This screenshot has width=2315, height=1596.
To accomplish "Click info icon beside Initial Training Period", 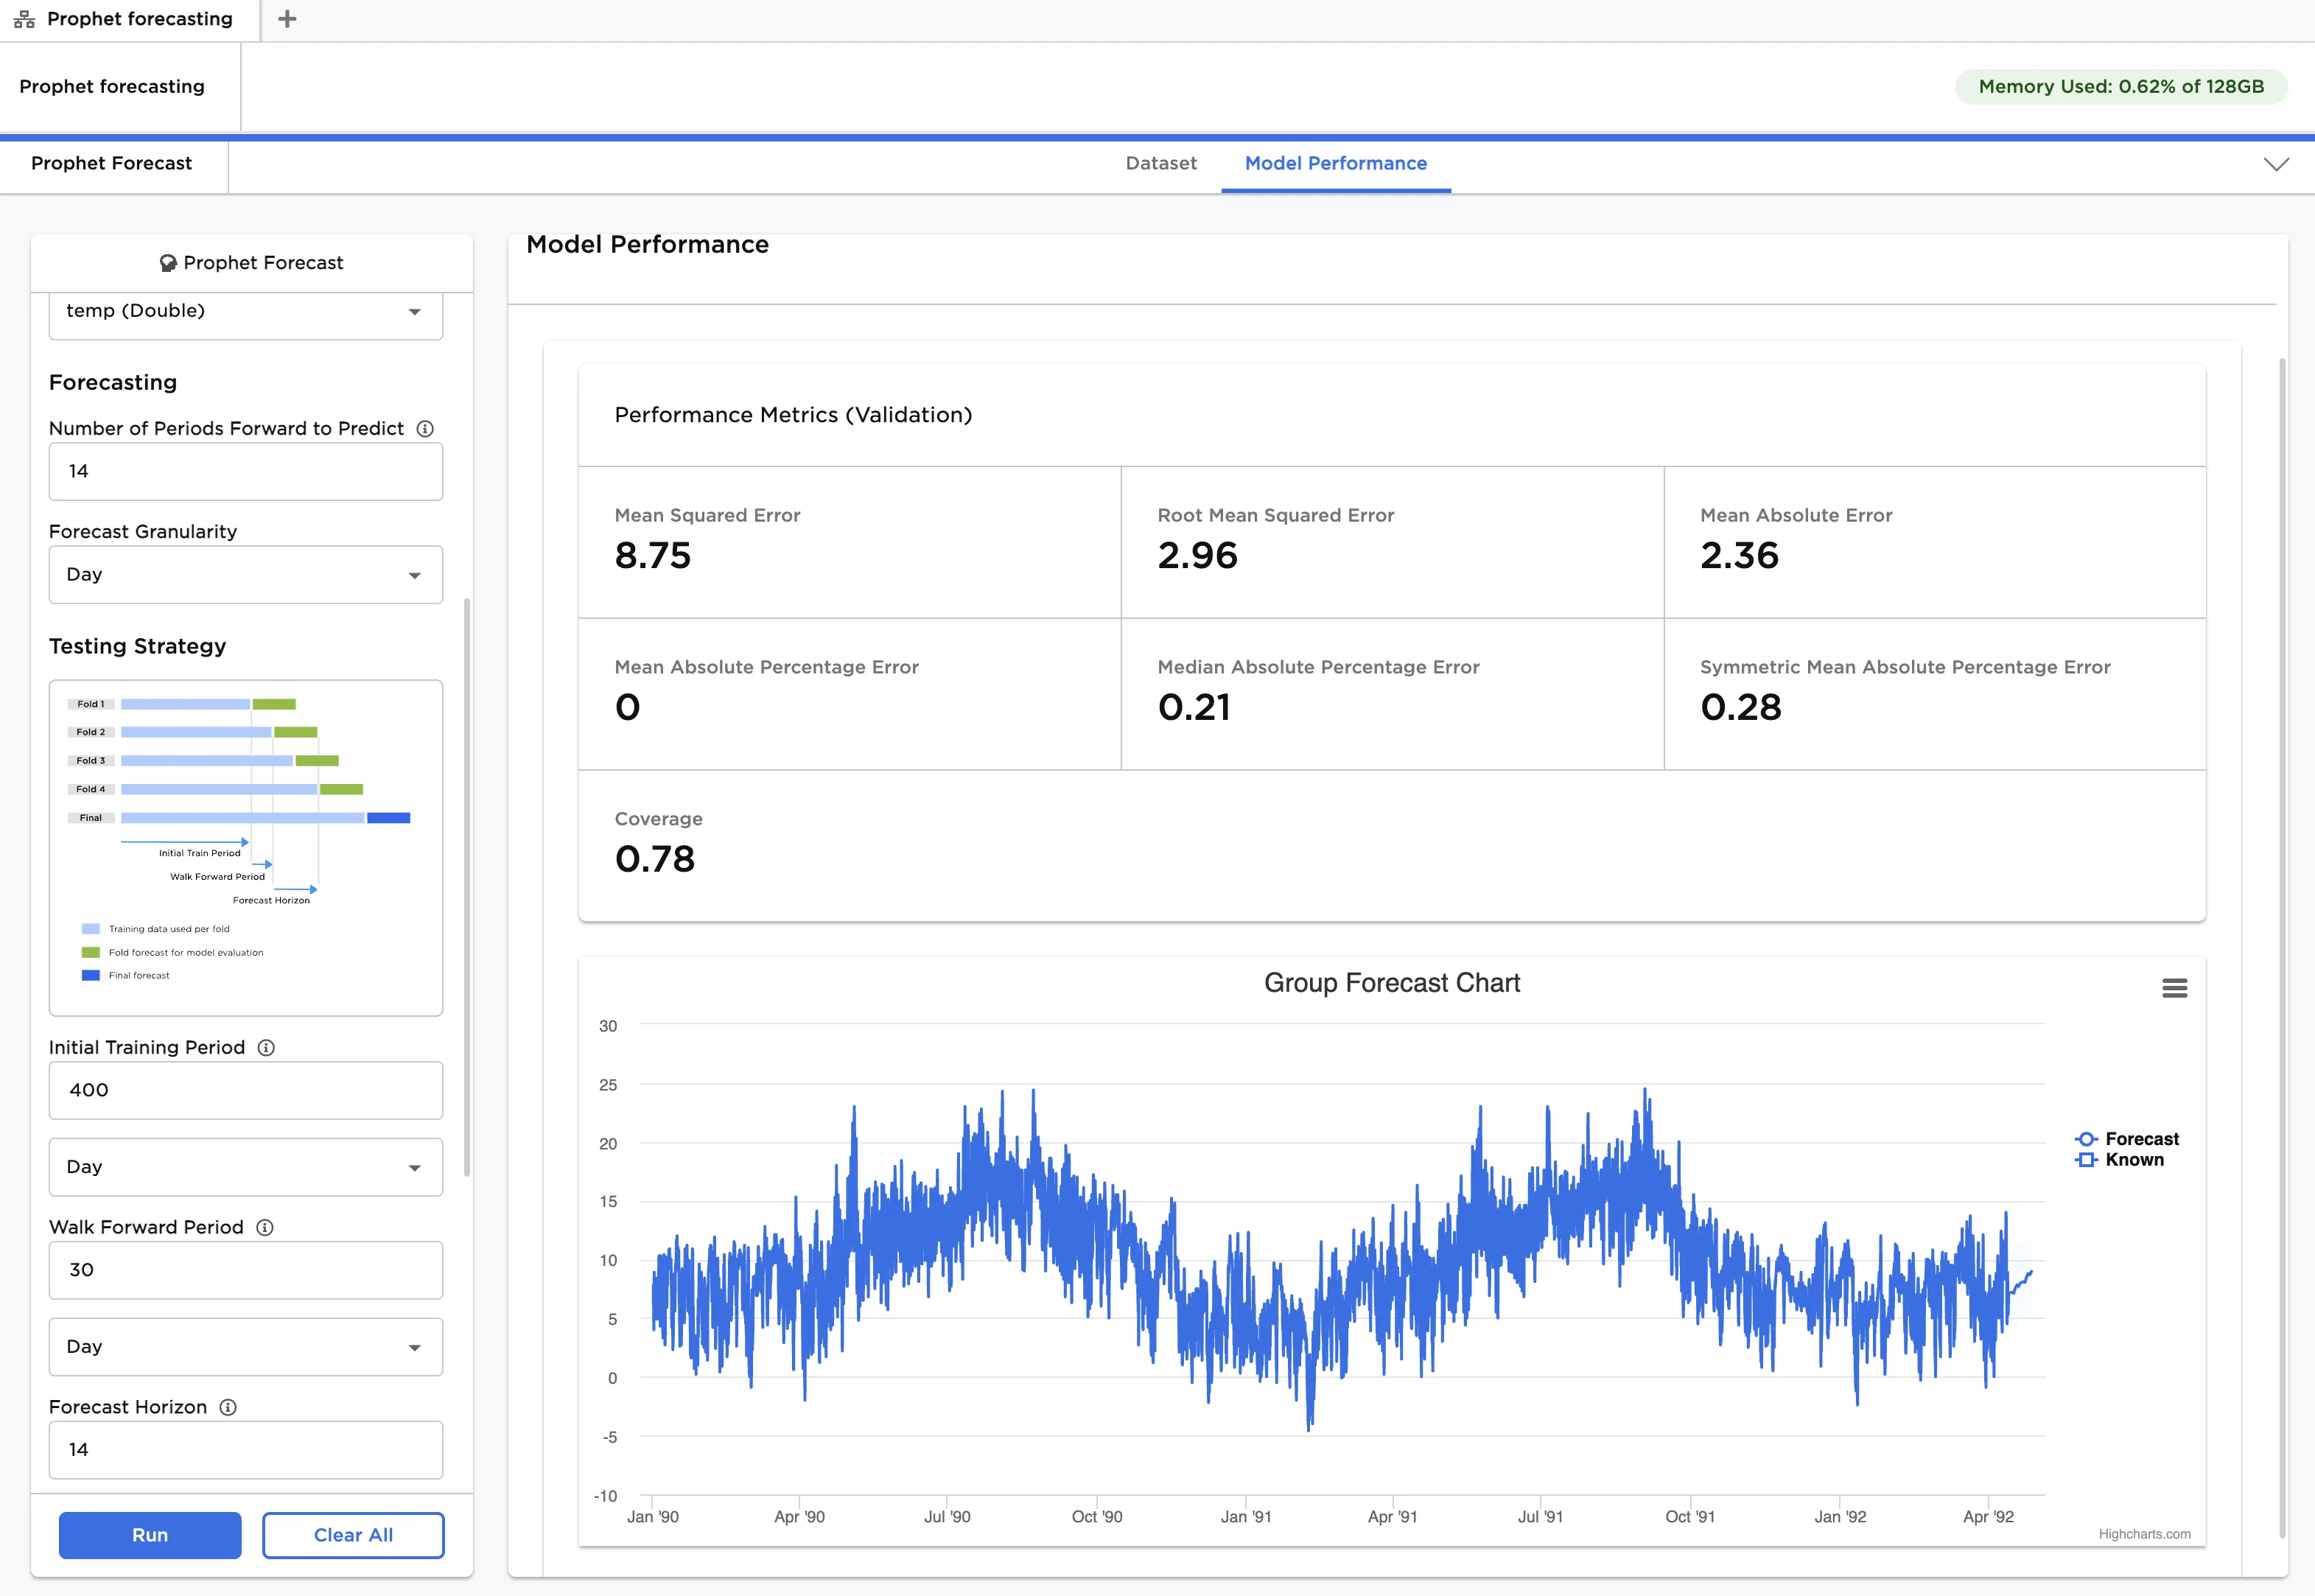I will point(266,1048).
